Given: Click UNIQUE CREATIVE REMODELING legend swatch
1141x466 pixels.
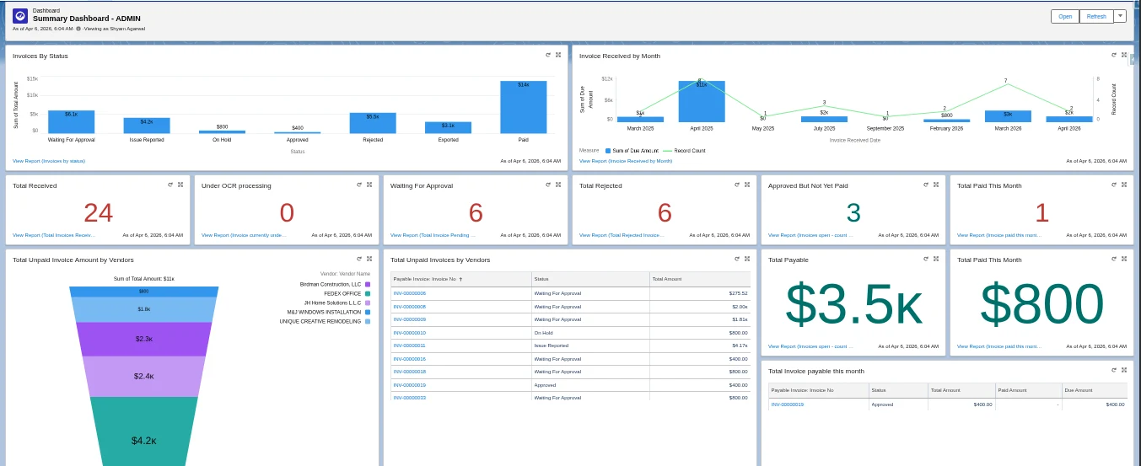Looking at the screenshot, I should (x=368, y=321).
